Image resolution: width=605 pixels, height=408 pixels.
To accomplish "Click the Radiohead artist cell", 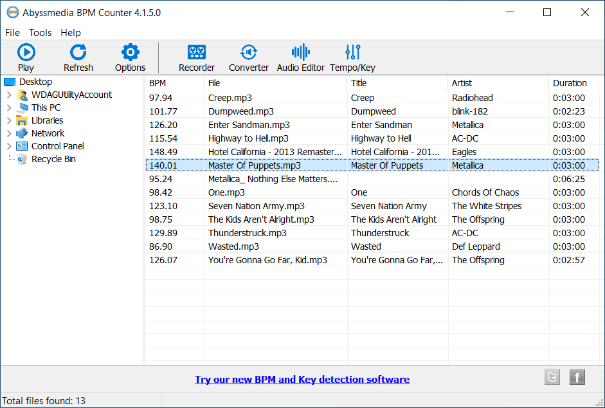I will point(473,98).
